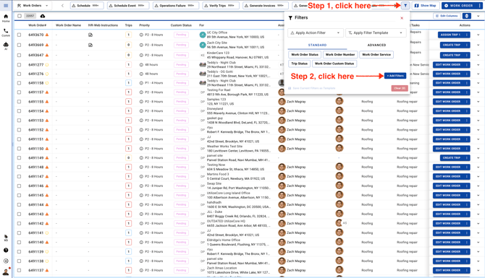Click the help question mark icon
This screenshot has width=485, height=278.
click(6, 251)
